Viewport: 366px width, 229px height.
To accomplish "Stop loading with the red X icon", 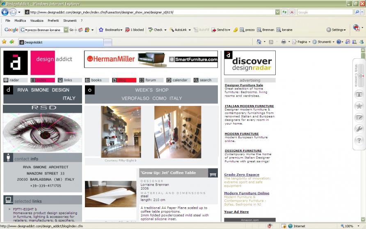I will coord(292,12).
